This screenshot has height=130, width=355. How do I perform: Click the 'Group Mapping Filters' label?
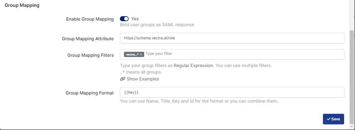(x=90, y=55)
